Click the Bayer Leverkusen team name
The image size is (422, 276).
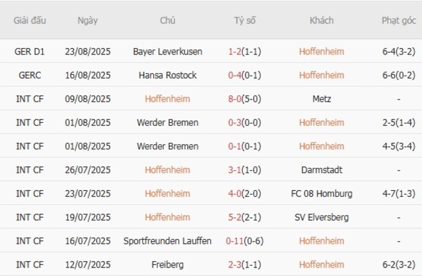(x=168, y=51)
